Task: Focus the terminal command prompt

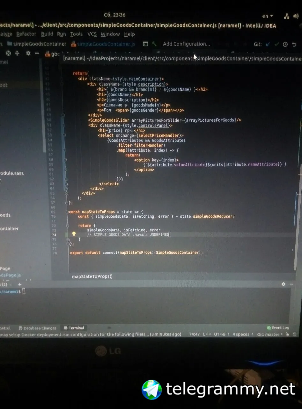Action: pyautogui.click(x=24, y=291)
